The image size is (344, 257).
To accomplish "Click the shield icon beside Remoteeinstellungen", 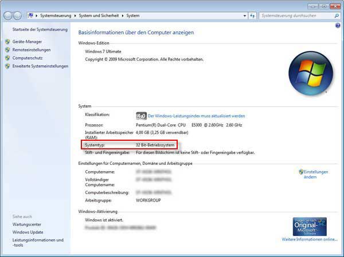I will [x=7, y=50].
